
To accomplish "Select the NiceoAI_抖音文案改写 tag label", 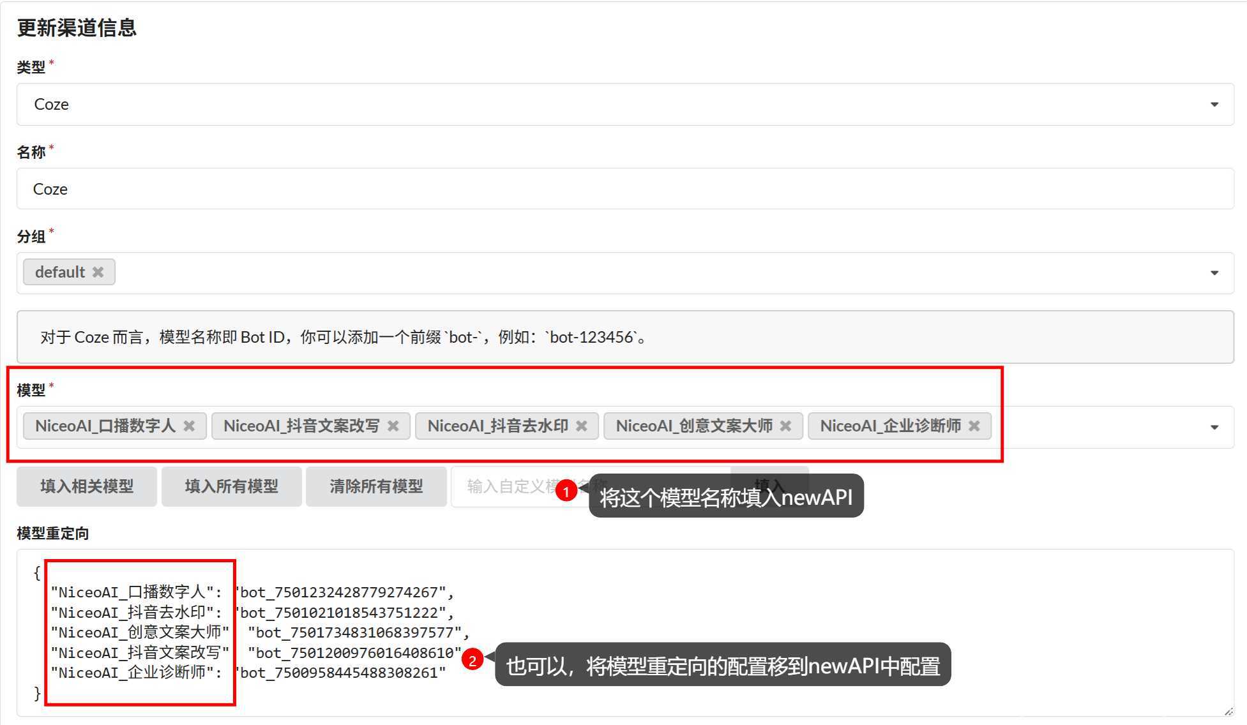I will coord(301,426).
